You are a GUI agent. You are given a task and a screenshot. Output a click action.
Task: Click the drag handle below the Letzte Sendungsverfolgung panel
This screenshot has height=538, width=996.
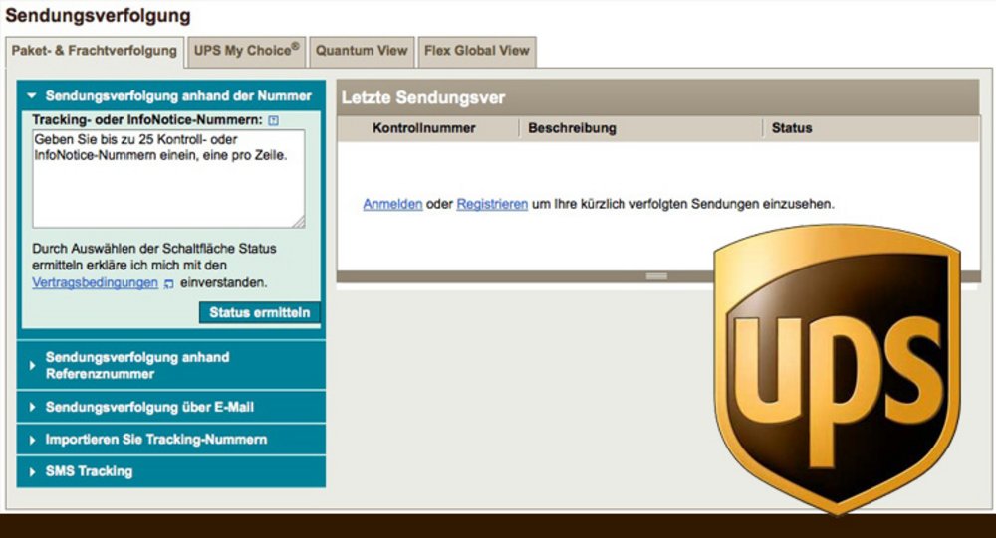pyautogui.click(x=656, y=275)
